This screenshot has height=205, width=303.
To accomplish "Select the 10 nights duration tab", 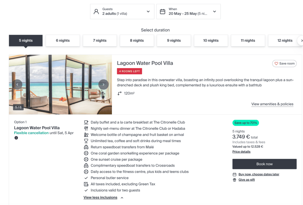I will pos(211,41).
